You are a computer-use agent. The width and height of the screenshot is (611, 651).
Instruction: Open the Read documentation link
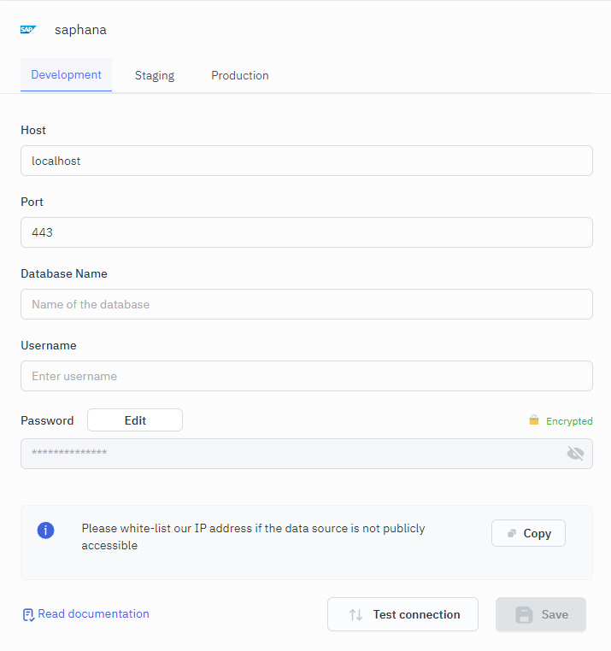[93, 614]
